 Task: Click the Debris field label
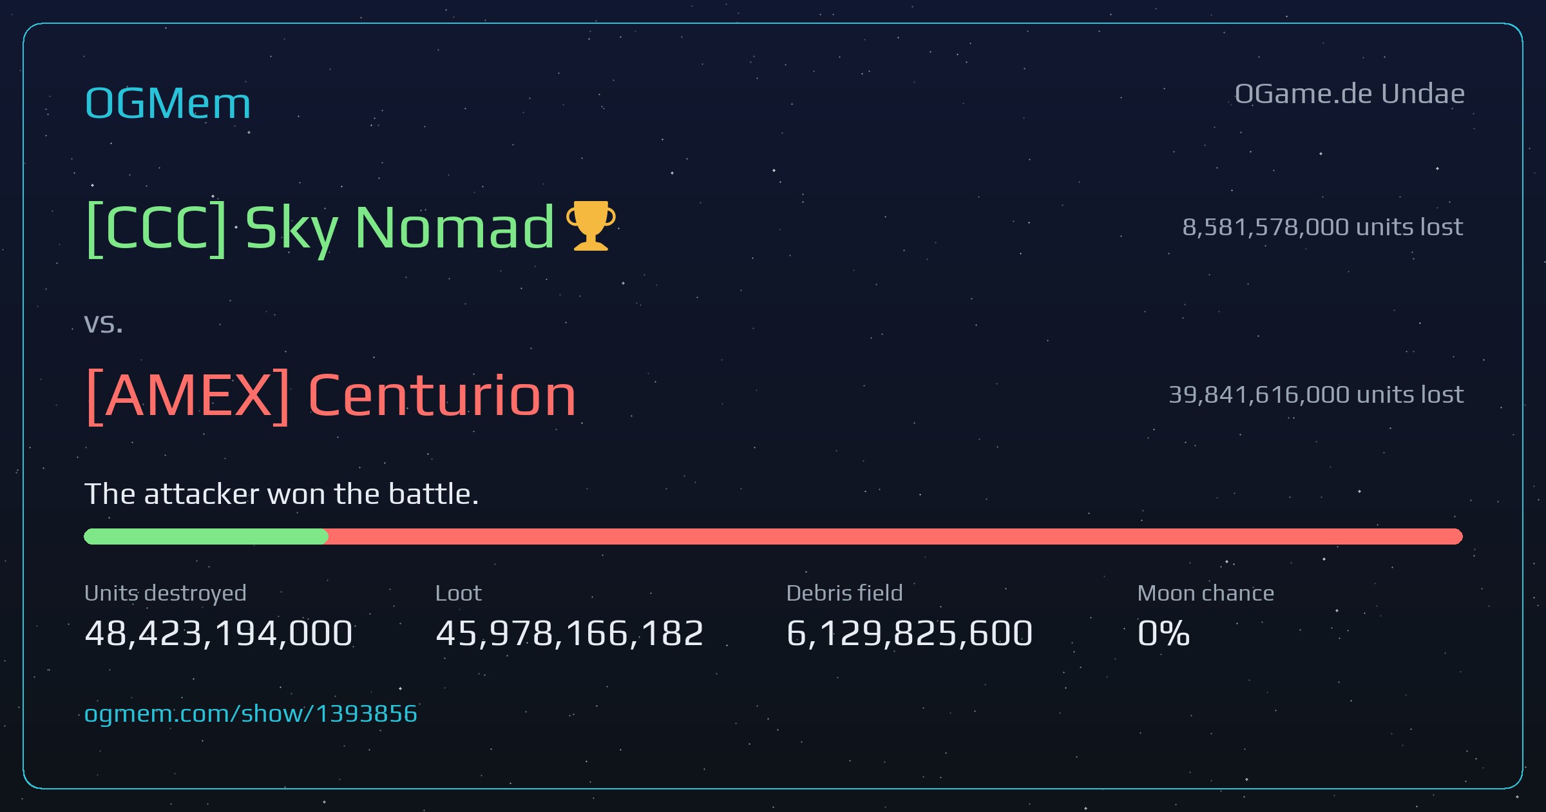click(x=845, y=593)
